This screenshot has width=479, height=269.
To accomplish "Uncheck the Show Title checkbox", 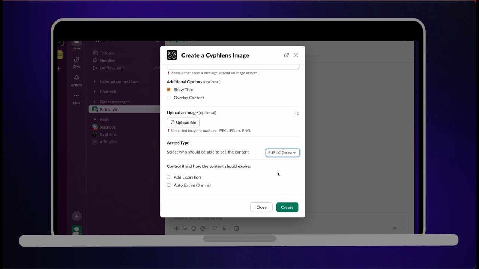I will [168, 90].
